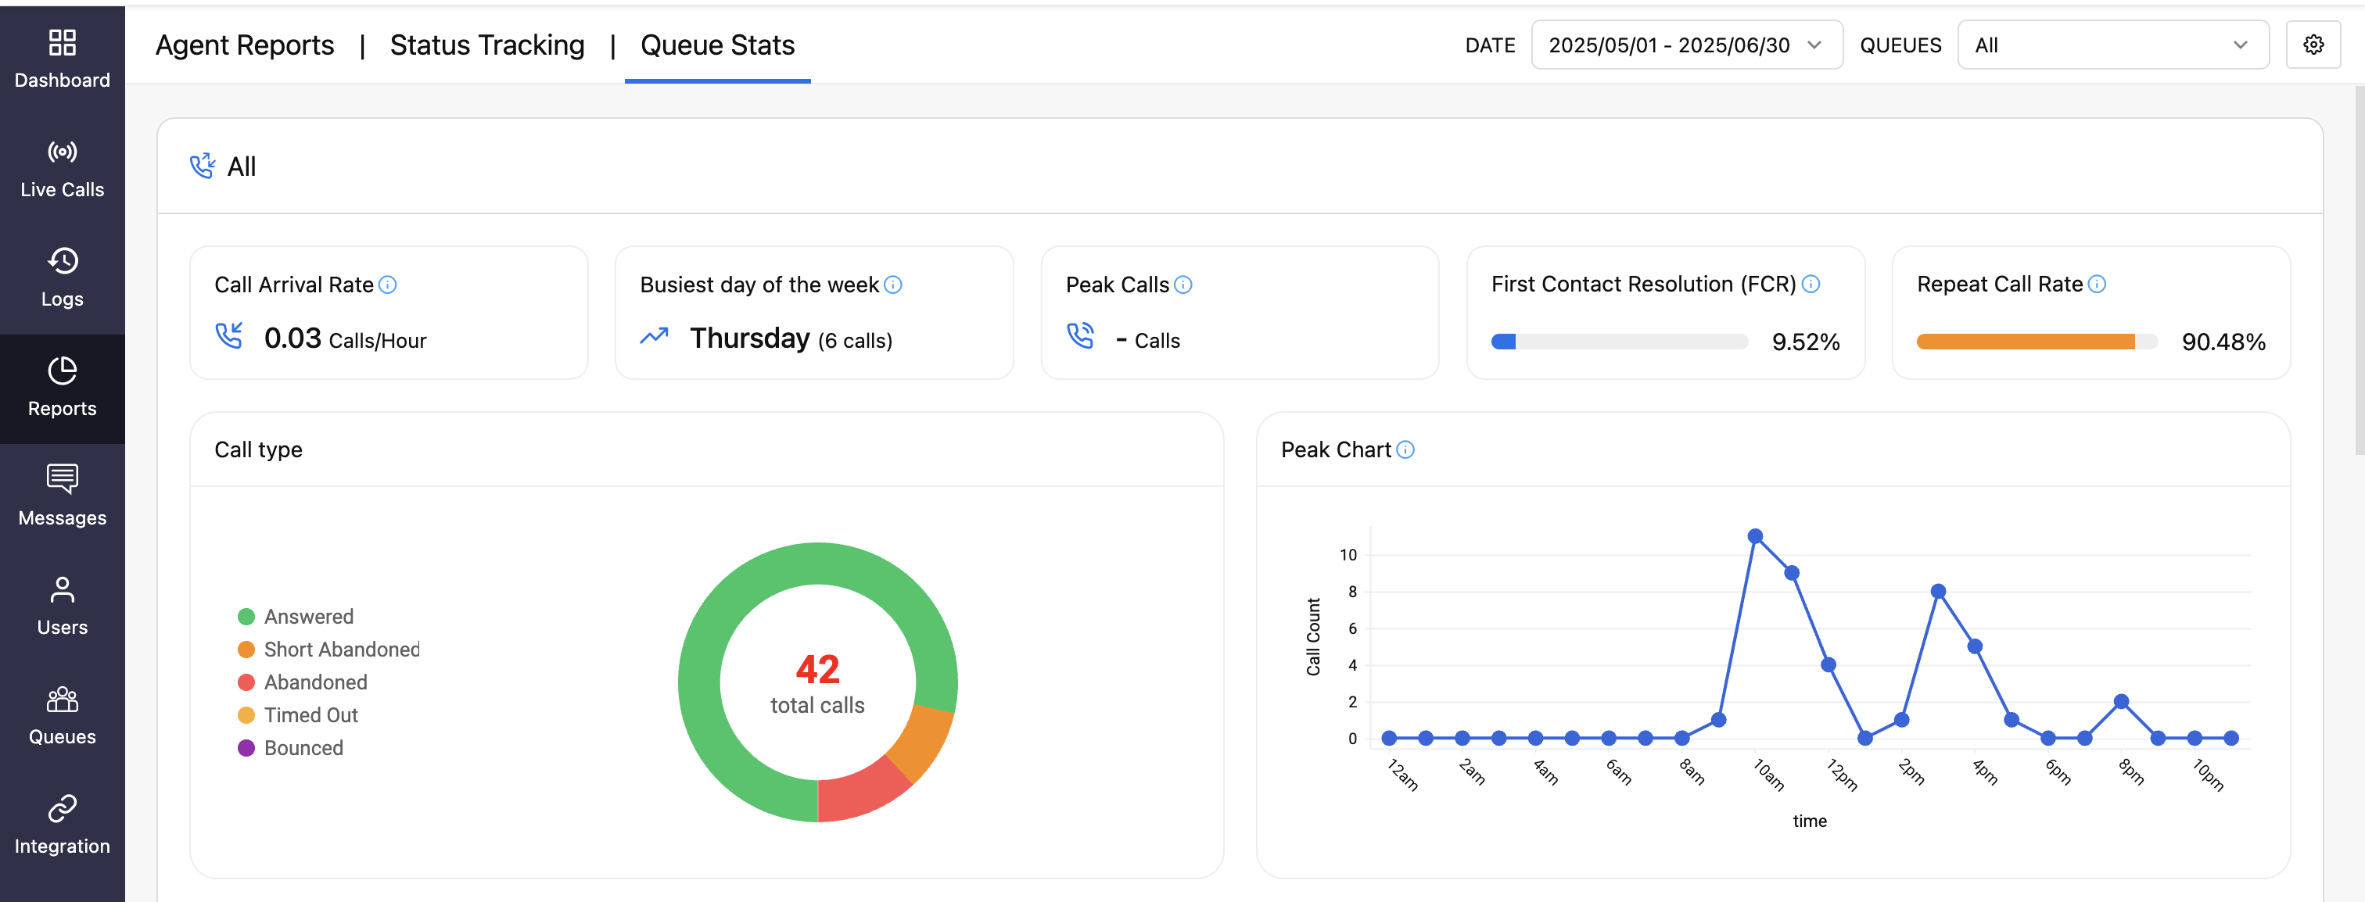This screenshot has height=902, width=2365.
Task: Click info icon next to Peak Chart
Action: (1405, 450)
